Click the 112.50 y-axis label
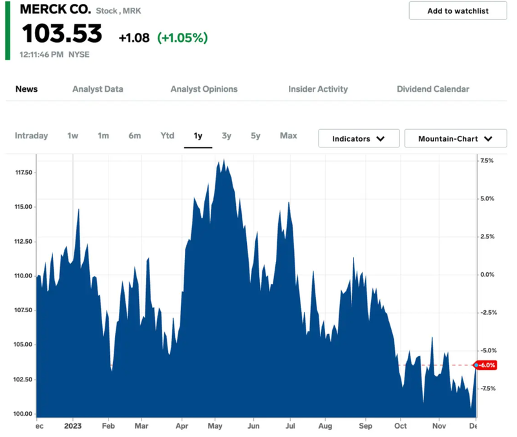Viewport: 517px width, 437px height. click(23, 241)
